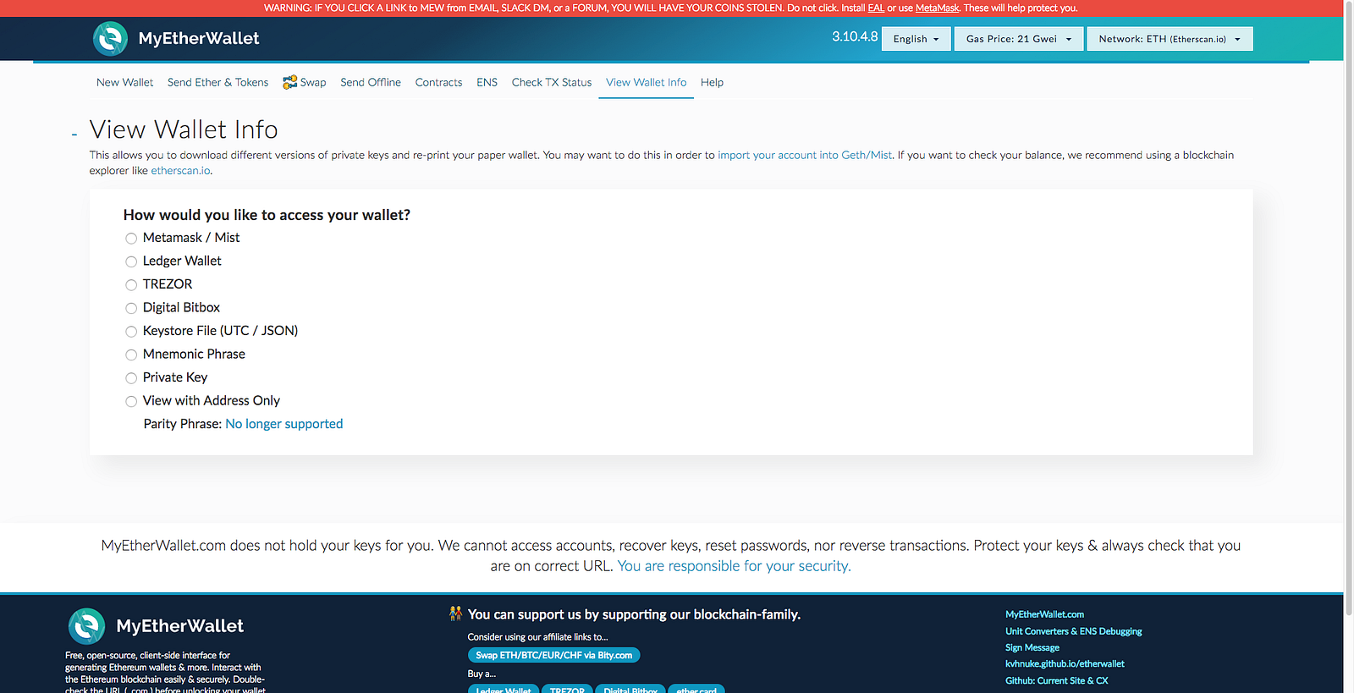Select Keystore File (UTC / JSON)
This screenshot has width=1354, height=693.
coord(131,332)
